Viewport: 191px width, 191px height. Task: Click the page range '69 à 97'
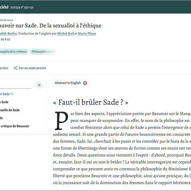tap(5, 39)
